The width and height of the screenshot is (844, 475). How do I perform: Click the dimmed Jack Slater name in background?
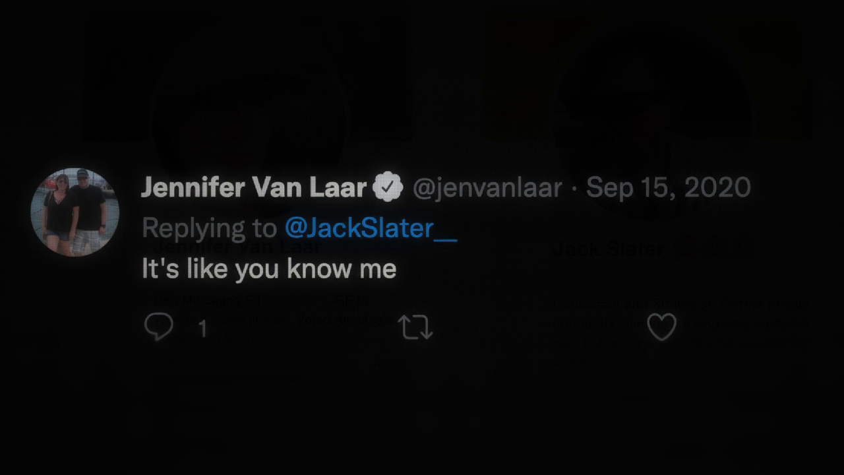click(x=608, y=249)
